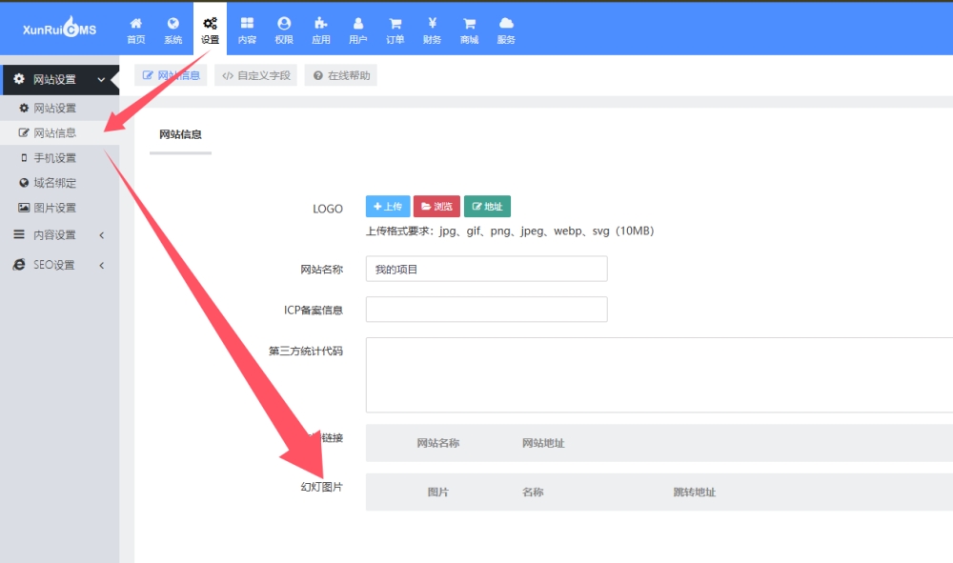Click the edit icon beside 网站信息 sidebar item
953x563 pixels.
click(x=24, y=132)
